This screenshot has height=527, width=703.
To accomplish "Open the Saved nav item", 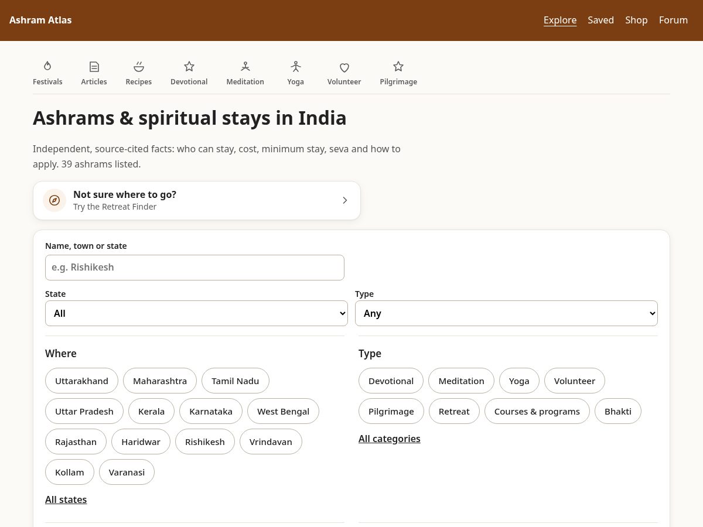I will [600, 20].
